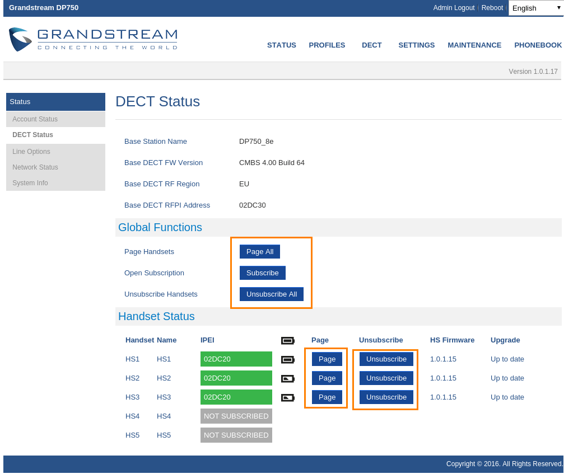Page handset HS3
The width and height of the screenshot is (564, 474).
point(327,397)
